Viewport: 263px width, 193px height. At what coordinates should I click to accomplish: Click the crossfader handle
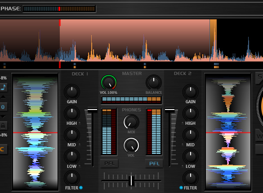click(131, 181)
